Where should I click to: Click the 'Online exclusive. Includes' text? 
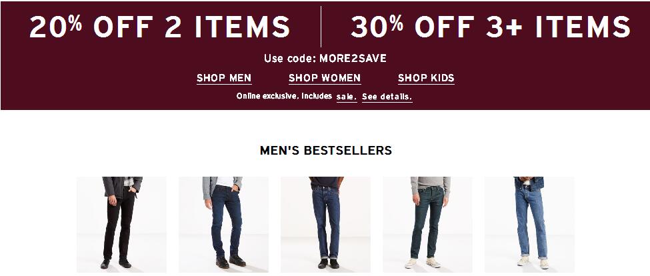[x=284, y=96]
